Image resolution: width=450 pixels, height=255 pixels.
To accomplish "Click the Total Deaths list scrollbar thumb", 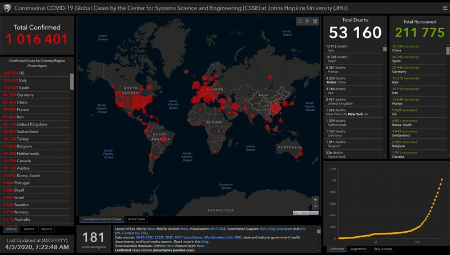I will coord(385,49).
